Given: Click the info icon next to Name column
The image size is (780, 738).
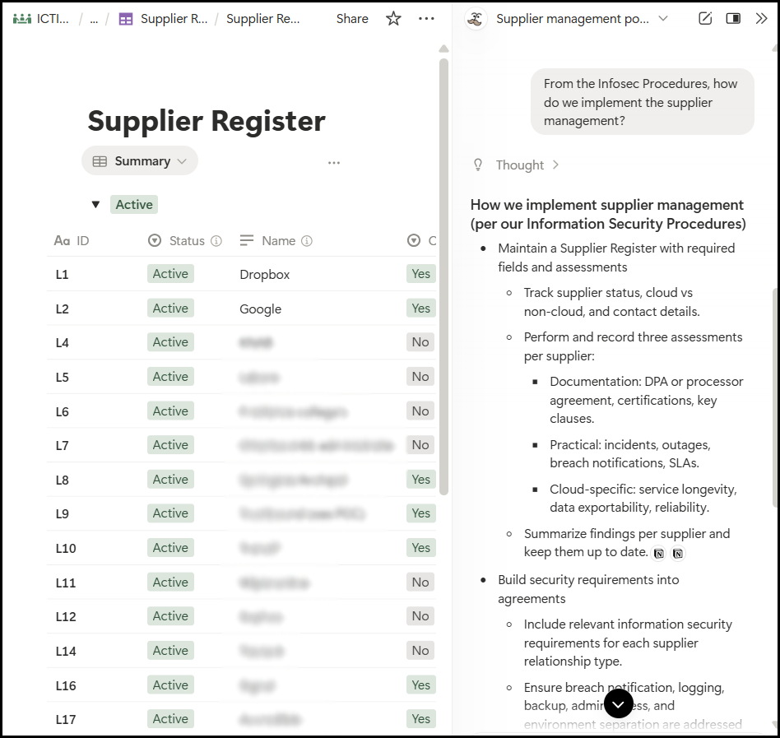Looking at the screenshot, I should [307, 241].
